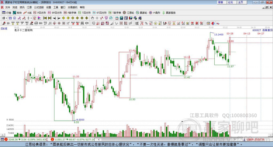Viewport: 273px width, 147px height.
Task: Open the 板块 sector view
Action: pyautogui.click(x=17, y=13)
